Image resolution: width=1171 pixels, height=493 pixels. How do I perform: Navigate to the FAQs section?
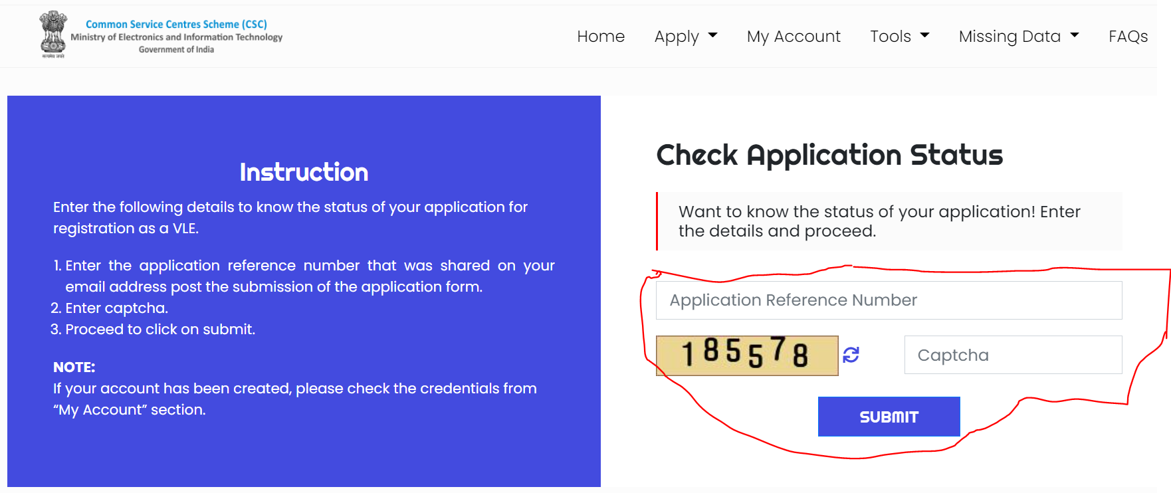tap(1128, 37)
